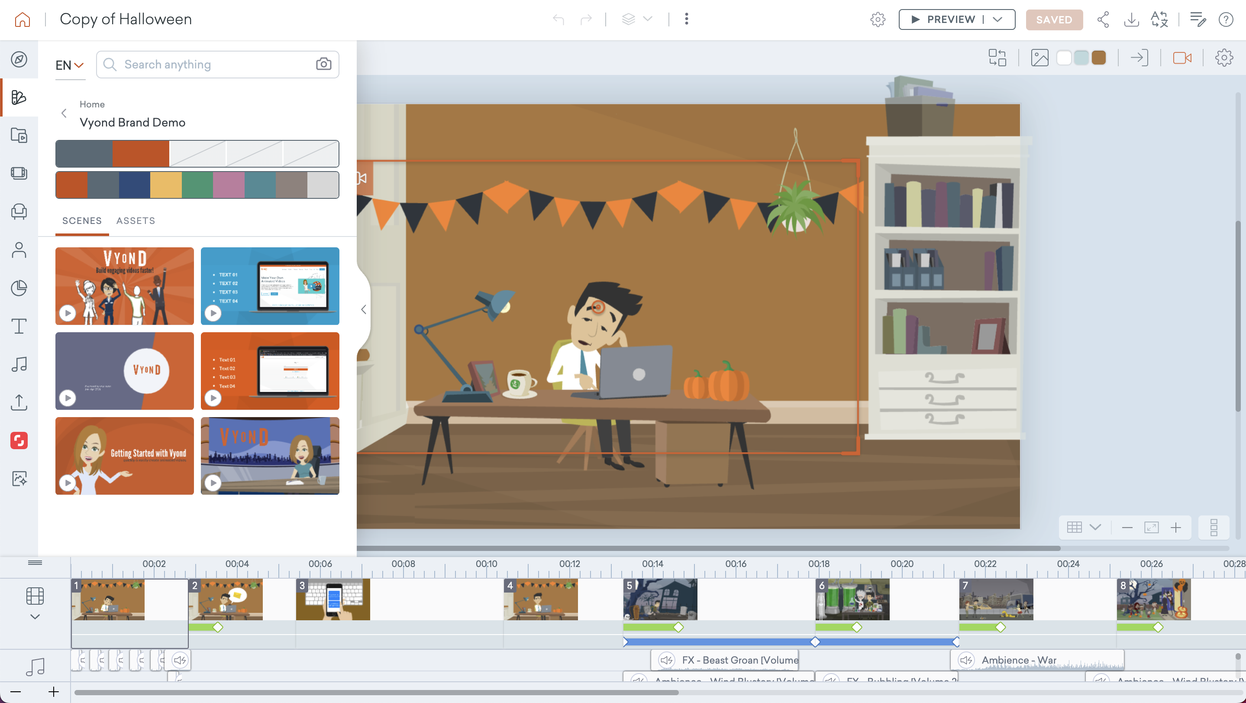Collapse the asset library panel

pyautogui.click(x=364, y=310)
